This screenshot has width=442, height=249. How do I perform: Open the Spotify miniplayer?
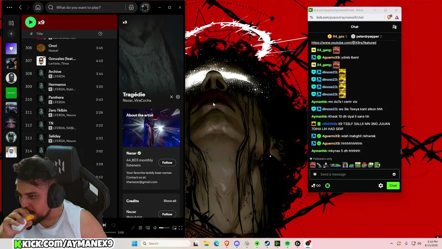pyautogui.click(x=174, y=228)
